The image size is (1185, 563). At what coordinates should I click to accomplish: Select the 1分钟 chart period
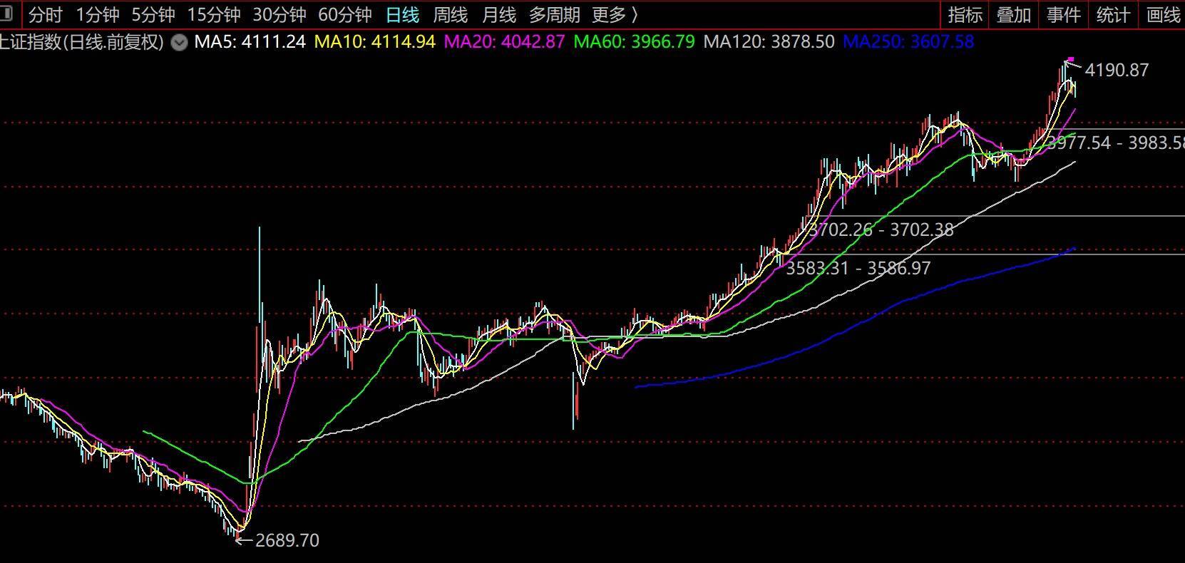(97, 14)
